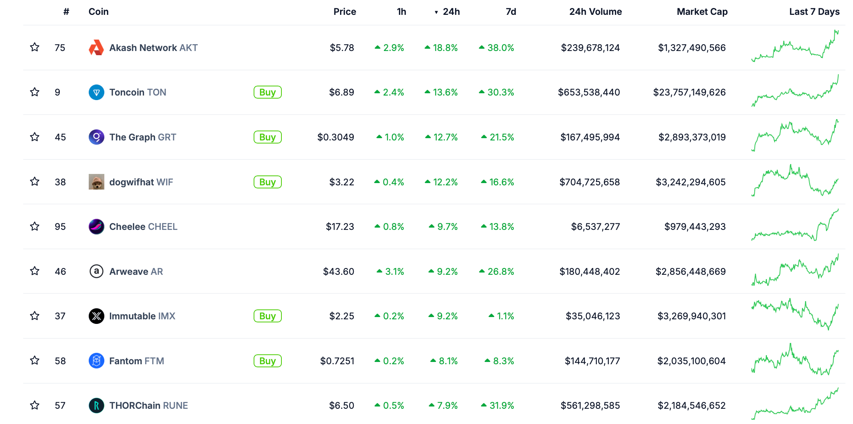The width and height of the screenshot is (853, 424).
Task: Click the Buy button for Toncoin
Action: (268, 92)
